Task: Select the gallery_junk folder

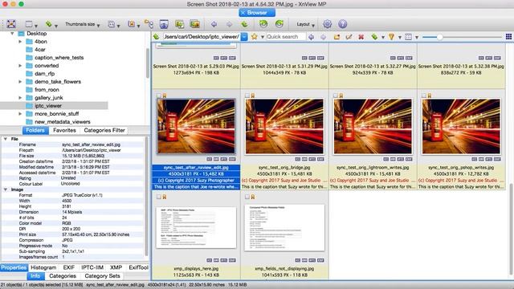Action: click(x=48, y=98)
